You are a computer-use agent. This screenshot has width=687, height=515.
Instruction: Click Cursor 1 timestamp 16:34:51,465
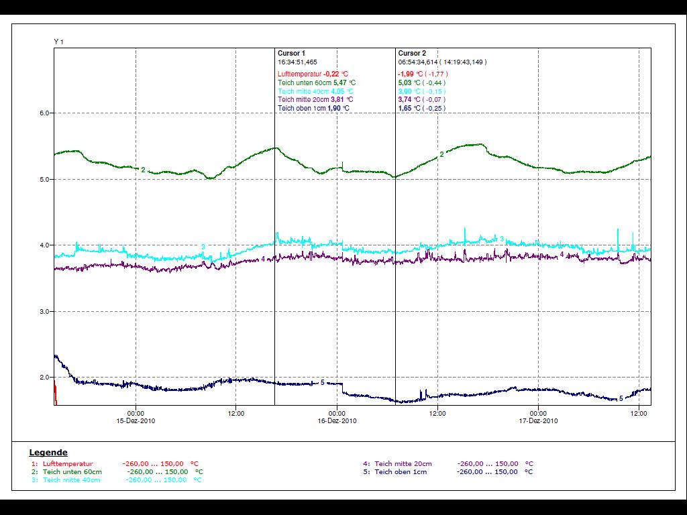coord(297,62)
